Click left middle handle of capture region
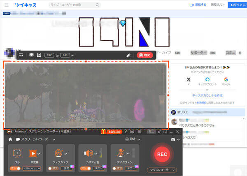The width and height of the screenshot is (247, 176). coord(4,95)
